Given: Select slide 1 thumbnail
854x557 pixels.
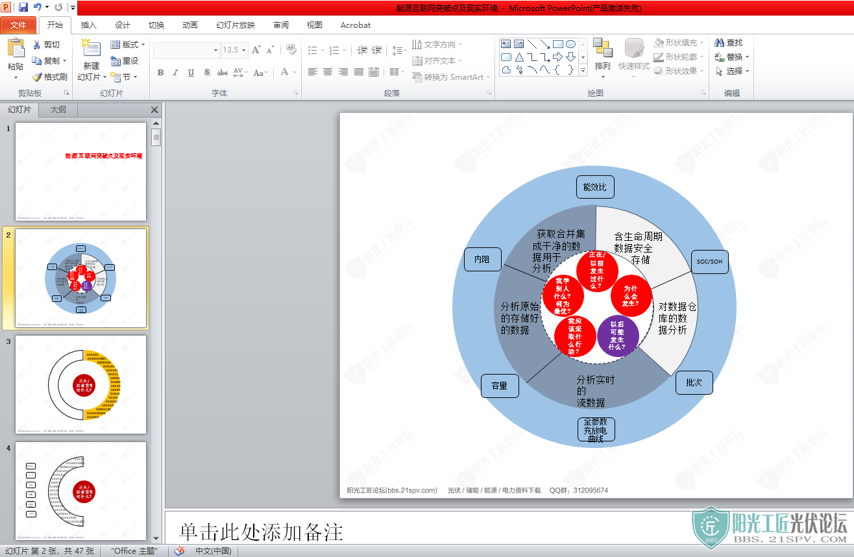Looking at the screenshot, I should (81, 171).
